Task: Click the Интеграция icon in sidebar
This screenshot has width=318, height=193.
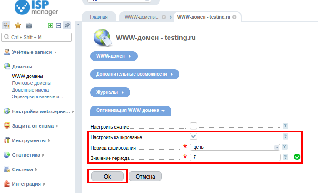Action: [x=7, y=183]
